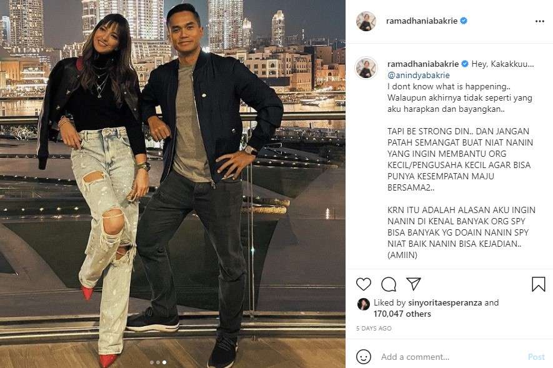The image size is (553, 368).
Task: Save post with the bookmark icon
Action: (x=538, y=284)
